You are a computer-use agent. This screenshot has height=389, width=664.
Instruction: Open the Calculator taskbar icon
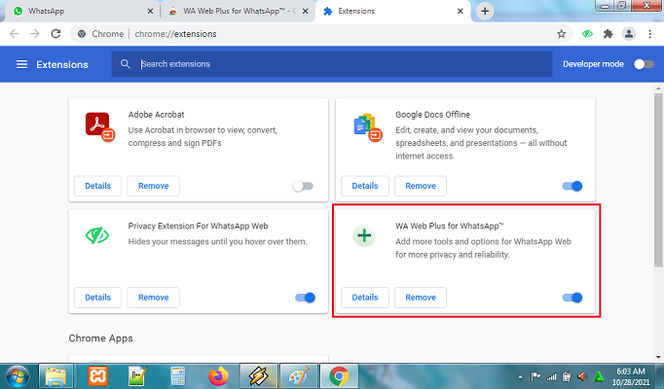[x=178, y=376]
